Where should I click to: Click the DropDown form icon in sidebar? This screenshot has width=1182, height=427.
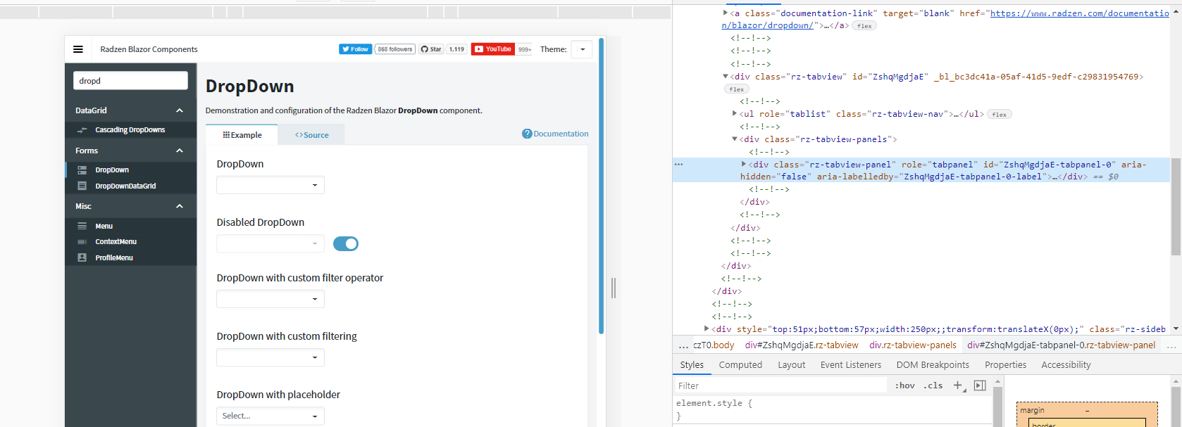82,170
